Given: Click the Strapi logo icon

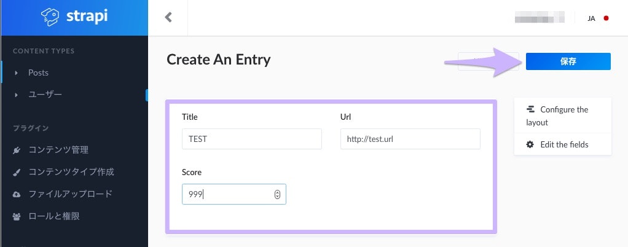Looking at the screenshot, I should (x=52, y=17).
